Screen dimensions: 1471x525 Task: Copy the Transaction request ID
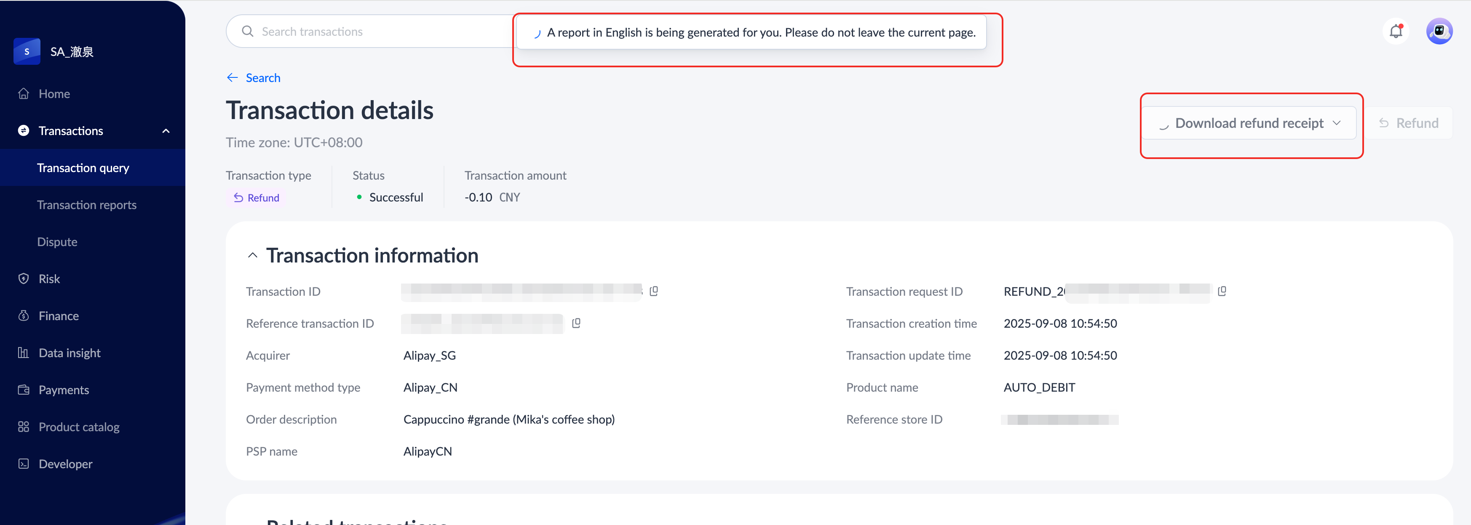pyautogui.click(x=1222, y=291)
